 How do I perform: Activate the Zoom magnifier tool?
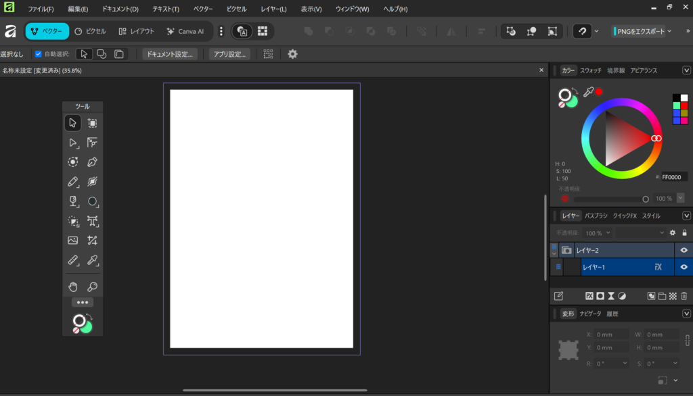click(93, 287)
